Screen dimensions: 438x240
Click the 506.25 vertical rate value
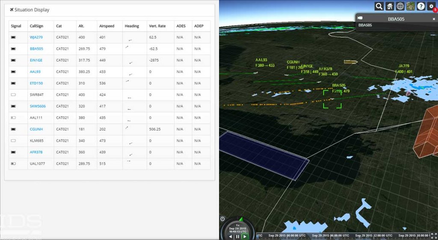tap(155, 129)
